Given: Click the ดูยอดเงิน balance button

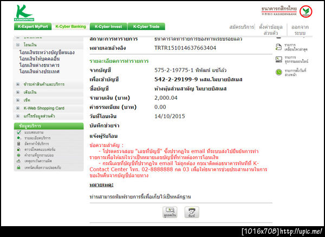Looking at the screenshot, I should pyautogui.click(x=170, y=212).
